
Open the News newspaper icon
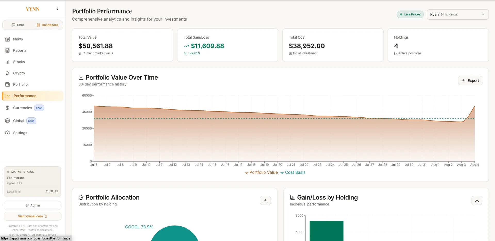click(x=8, y=39)
